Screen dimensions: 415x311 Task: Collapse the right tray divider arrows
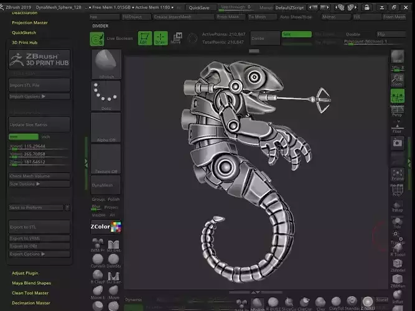[x=409, y=164]
